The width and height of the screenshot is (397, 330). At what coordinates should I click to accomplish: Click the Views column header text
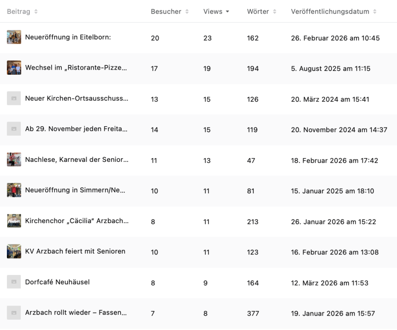213,12
